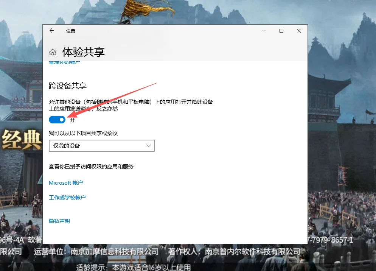Turn off the cross-device sharing toggle
The image size is (376, 271).
coord(57,120)
